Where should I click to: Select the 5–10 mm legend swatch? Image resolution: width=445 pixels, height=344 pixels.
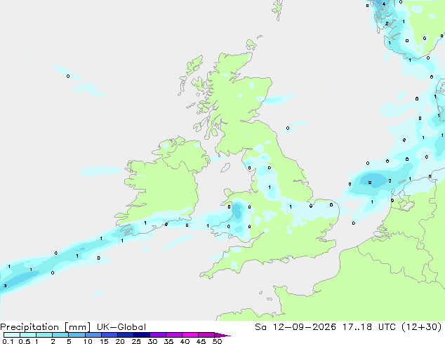click(x=77, y=335)
